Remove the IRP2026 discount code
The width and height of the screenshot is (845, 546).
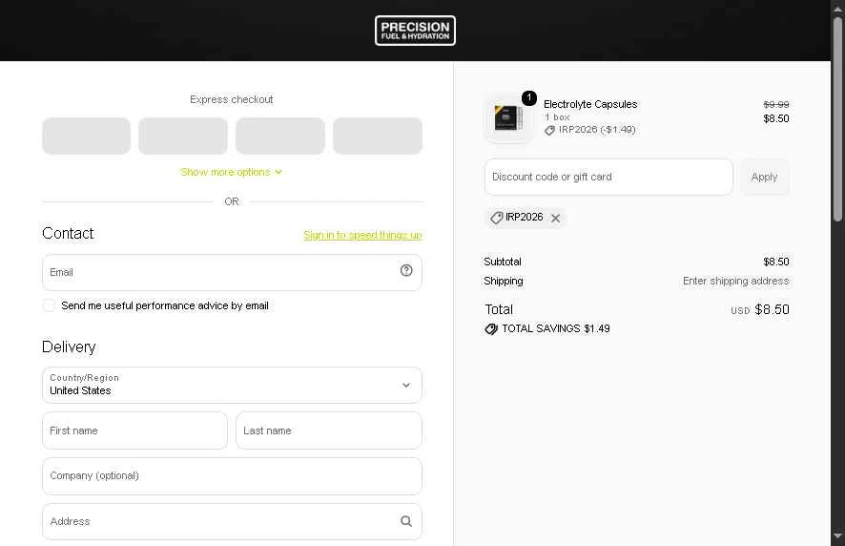click(556, 218)
